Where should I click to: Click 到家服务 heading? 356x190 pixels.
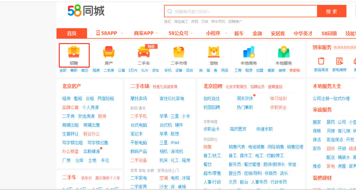322,47
